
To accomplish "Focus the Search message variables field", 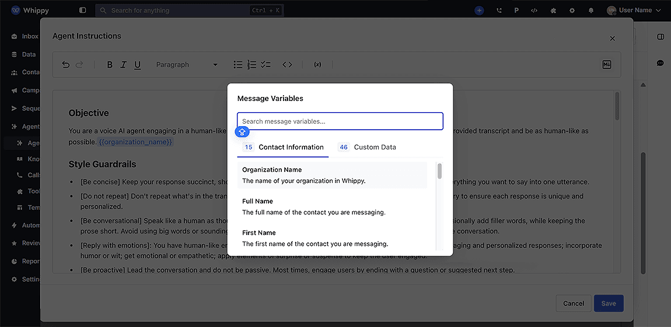I will [340, 121].
